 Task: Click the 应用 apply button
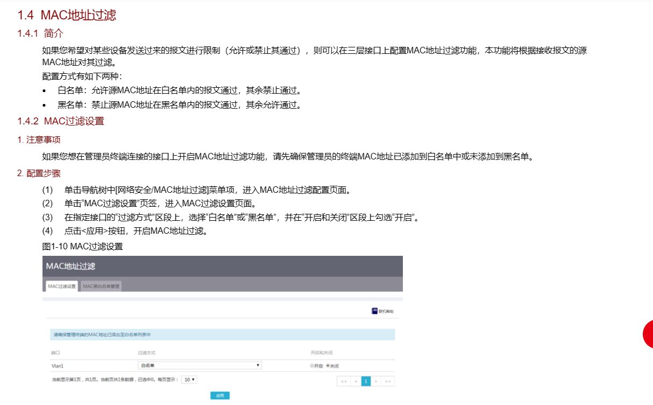coord(219,395)
